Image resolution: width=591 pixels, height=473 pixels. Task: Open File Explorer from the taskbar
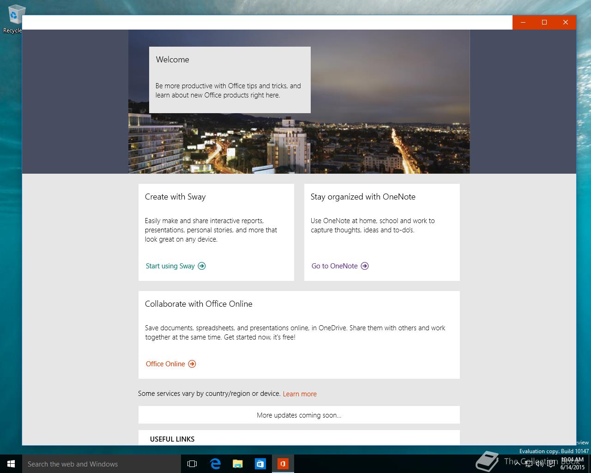(x=238, y=464)
